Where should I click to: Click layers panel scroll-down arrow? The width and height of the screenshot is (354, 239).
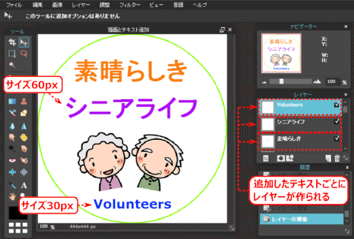point(345,149)
